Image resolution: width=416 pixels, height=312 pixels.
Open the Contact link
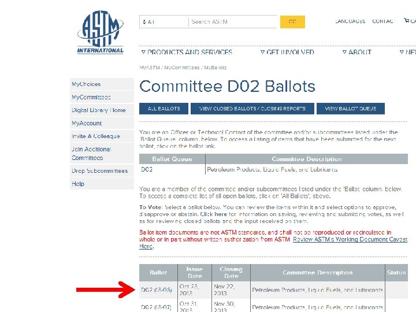click(382, 21)
